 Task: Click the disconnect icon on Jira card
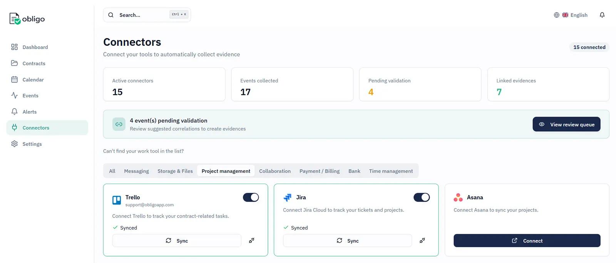[x=422, y=241]
